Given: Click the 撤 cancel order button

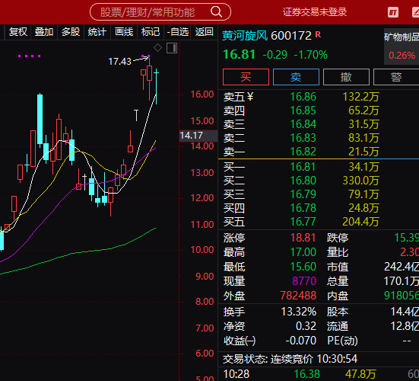Looking at the screenshot, I should tap(346, 77).
